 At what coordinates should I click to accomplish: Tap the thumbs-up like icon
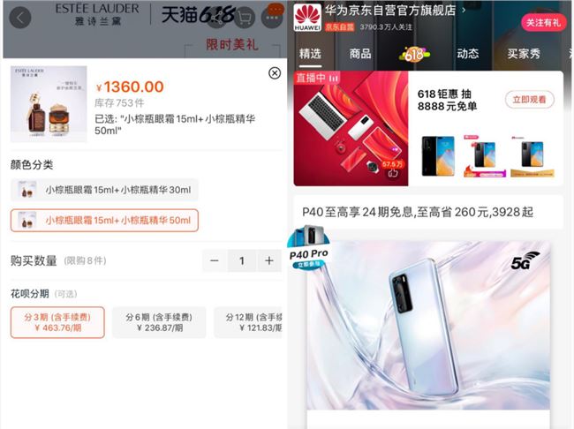(x=393, y=173)
